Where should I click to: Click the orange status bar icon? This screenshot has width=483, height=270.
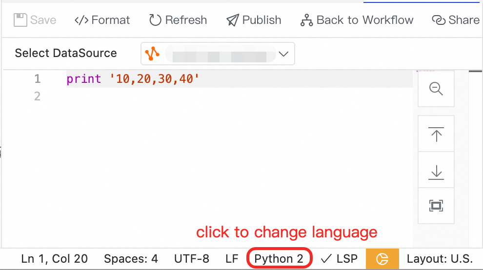click(382, 259)
